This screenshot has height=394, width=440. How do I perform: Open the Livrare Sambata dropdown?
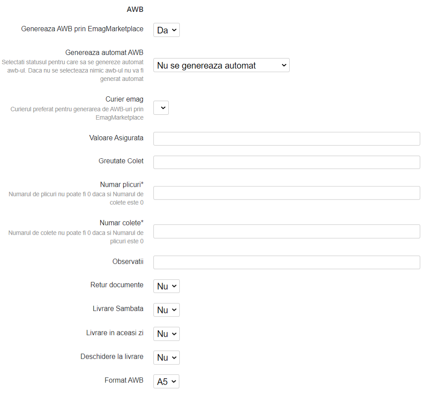click(x=166, y=310)
